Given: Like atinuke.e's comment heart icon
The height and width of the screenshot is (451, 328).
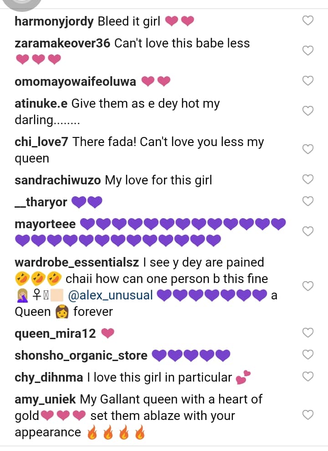Looking at the screenshot, I should coord(308,111).
